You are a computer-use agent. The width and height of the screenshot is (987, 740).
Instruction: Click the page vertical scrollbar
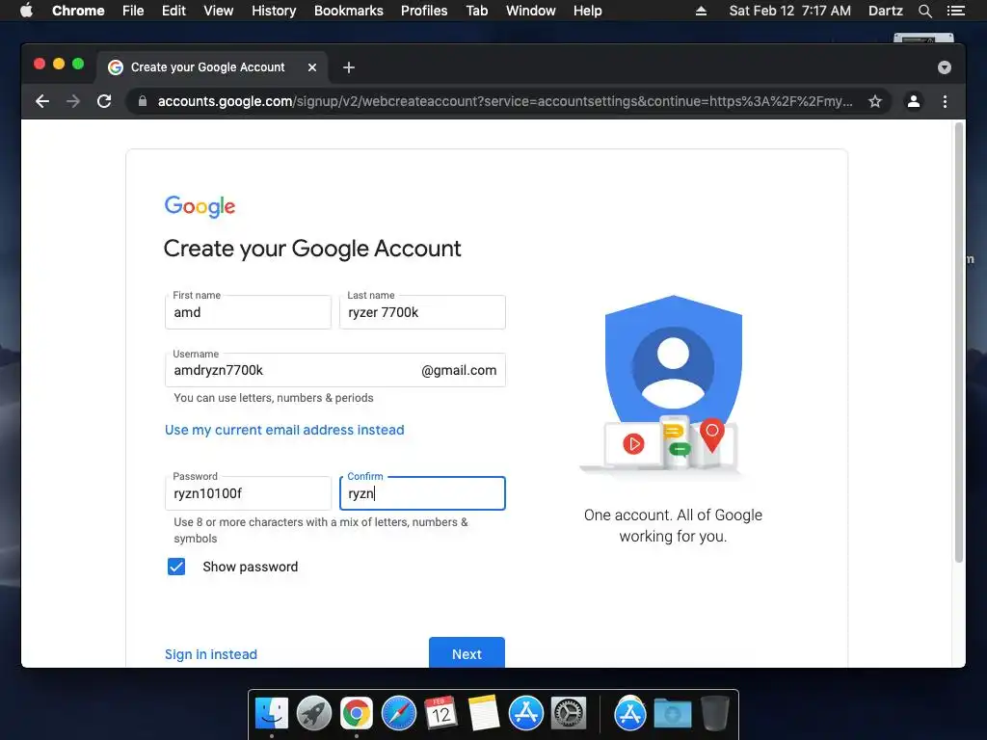959,343
